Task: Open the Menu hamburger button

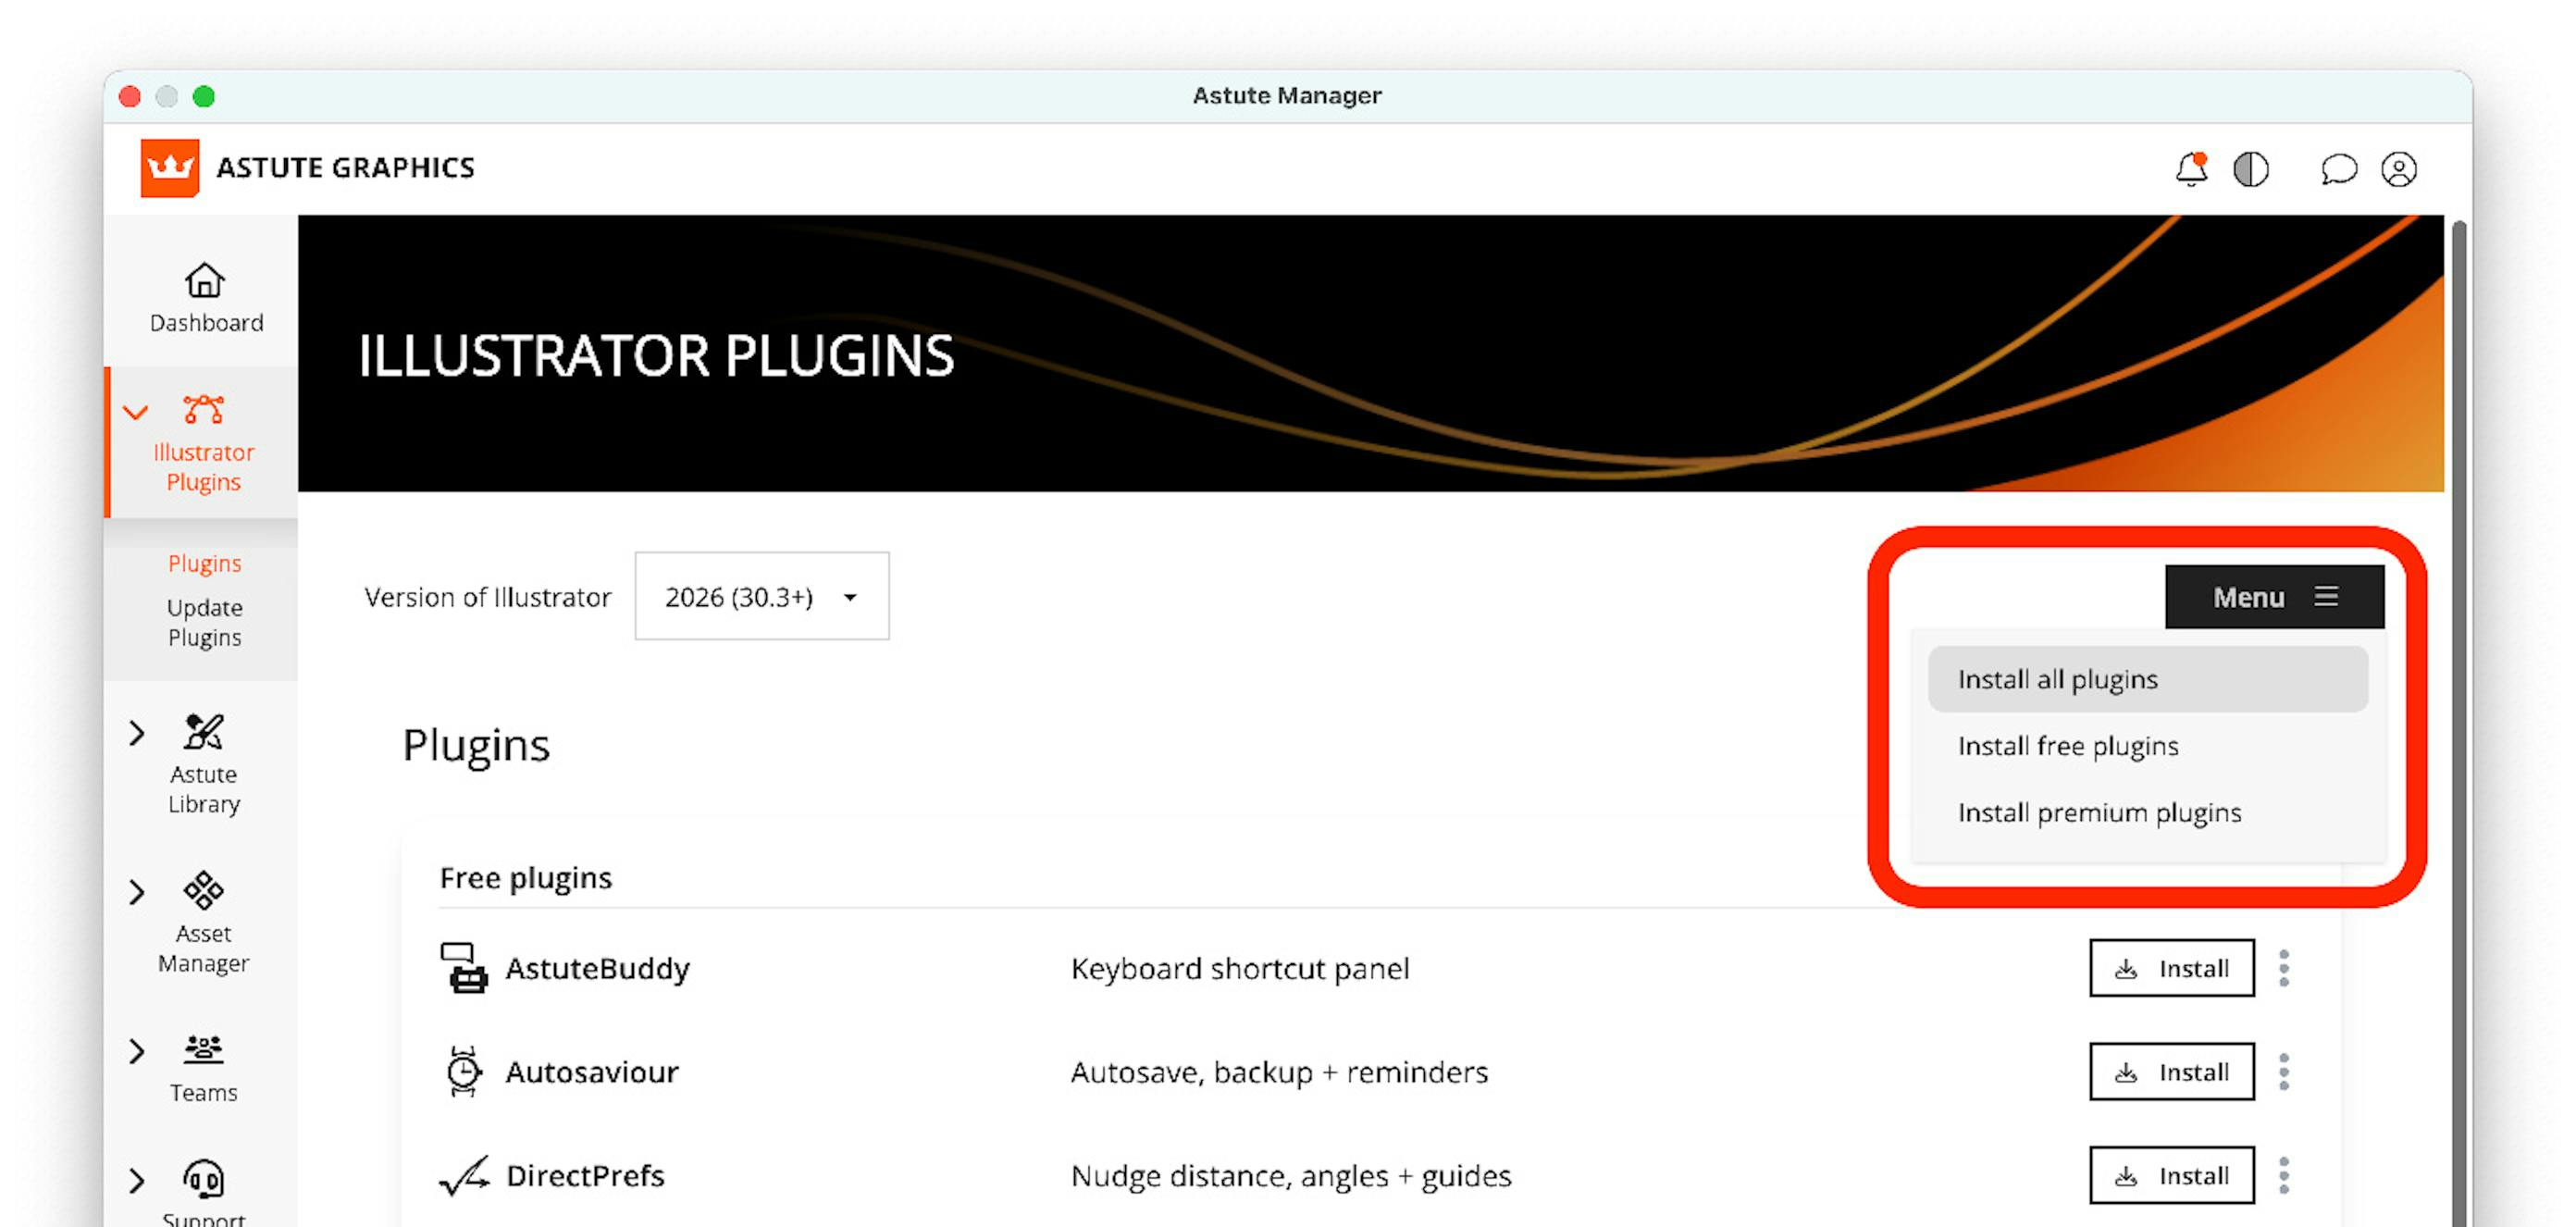Action: click(2274, 597)
